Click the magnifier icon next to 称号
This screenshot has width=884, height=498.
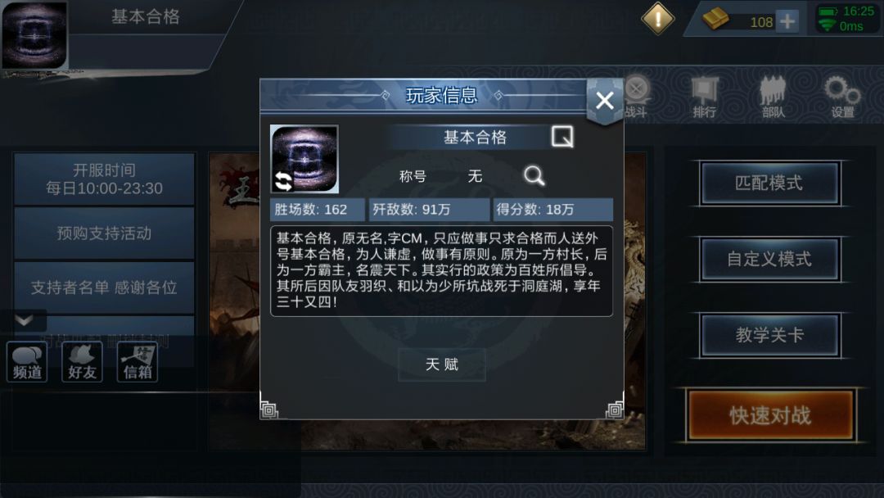pos(534,176)
